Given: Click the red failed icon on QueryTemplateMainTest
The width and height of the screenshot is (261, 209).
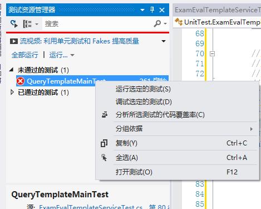Looking at the screenshot, I should (20, 81).
